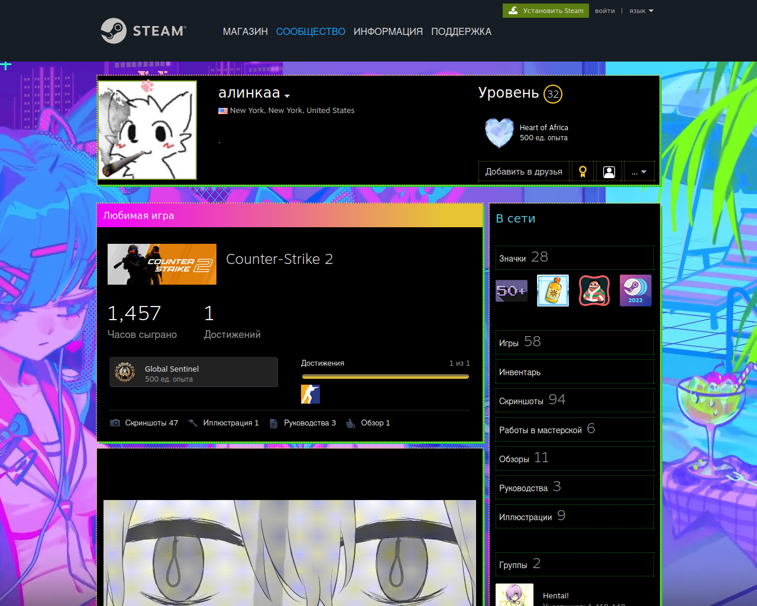757x606 pixels.
Task: Open the МАГАЗИН menu
Action: tap(245, 31)
